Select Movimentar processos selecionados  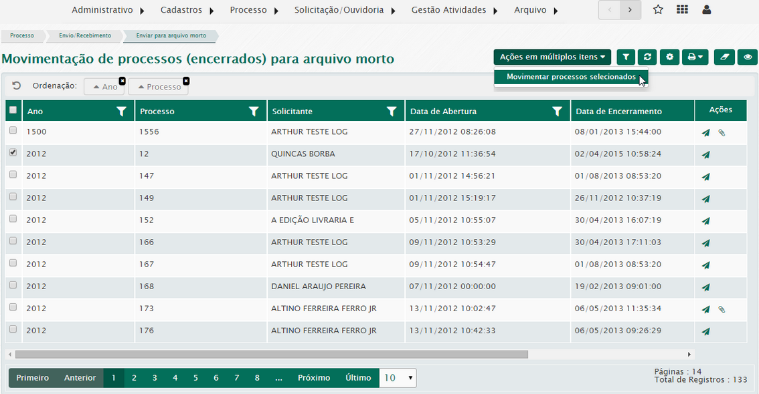571,77
